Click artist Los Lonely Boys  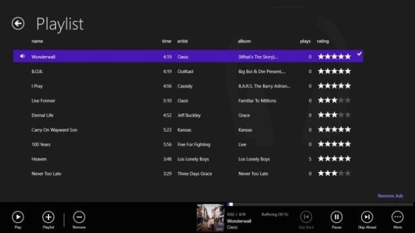point(193,159)
